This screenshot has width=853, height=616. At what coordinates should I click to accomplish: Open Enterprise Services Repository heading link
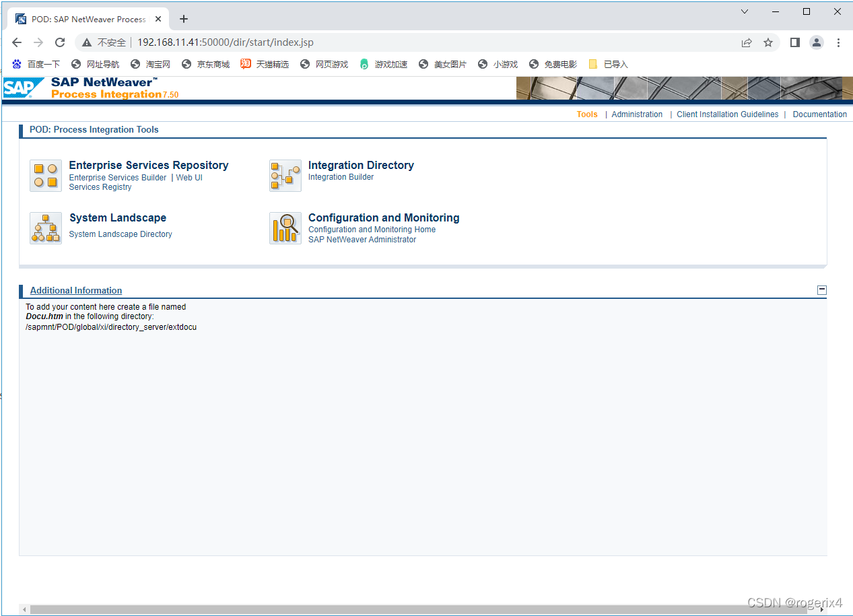tap(149, 165)
